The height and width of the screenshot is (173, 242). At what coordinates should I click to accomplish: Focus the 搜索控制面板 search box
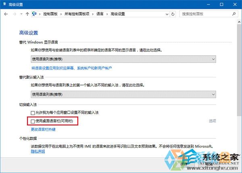(x=209, y=14)
